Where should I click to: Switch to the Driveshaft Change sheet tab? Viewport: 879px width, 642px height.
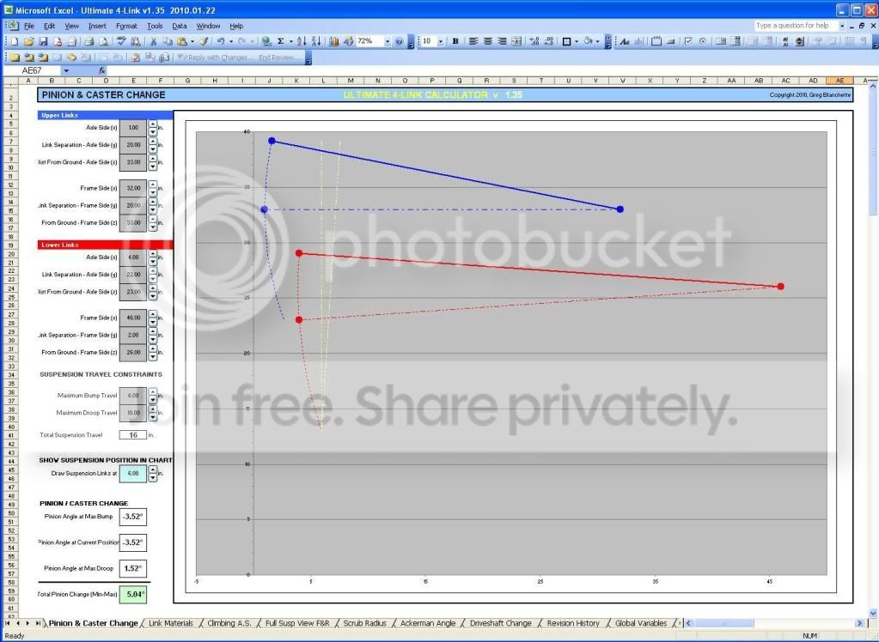point(500,623)
